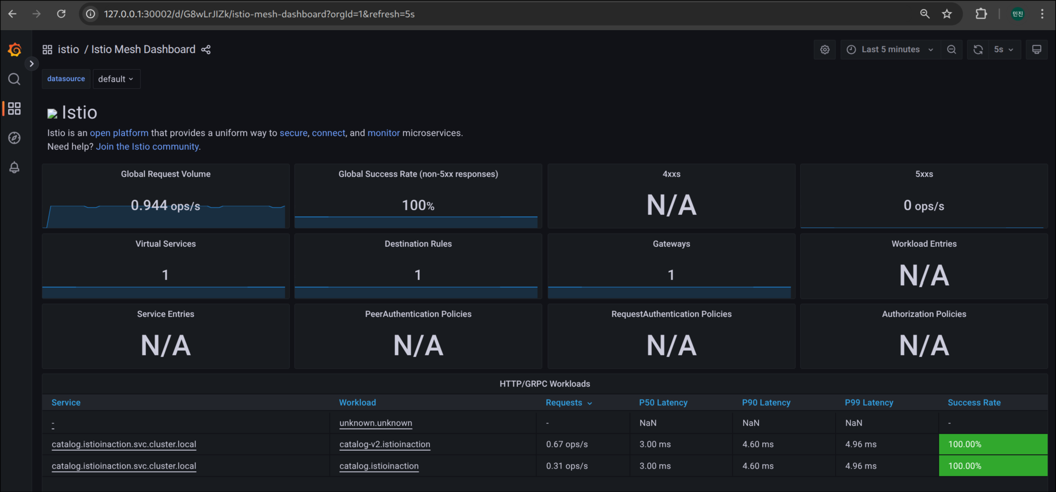Click the Global Request Volume panel title

166,174
